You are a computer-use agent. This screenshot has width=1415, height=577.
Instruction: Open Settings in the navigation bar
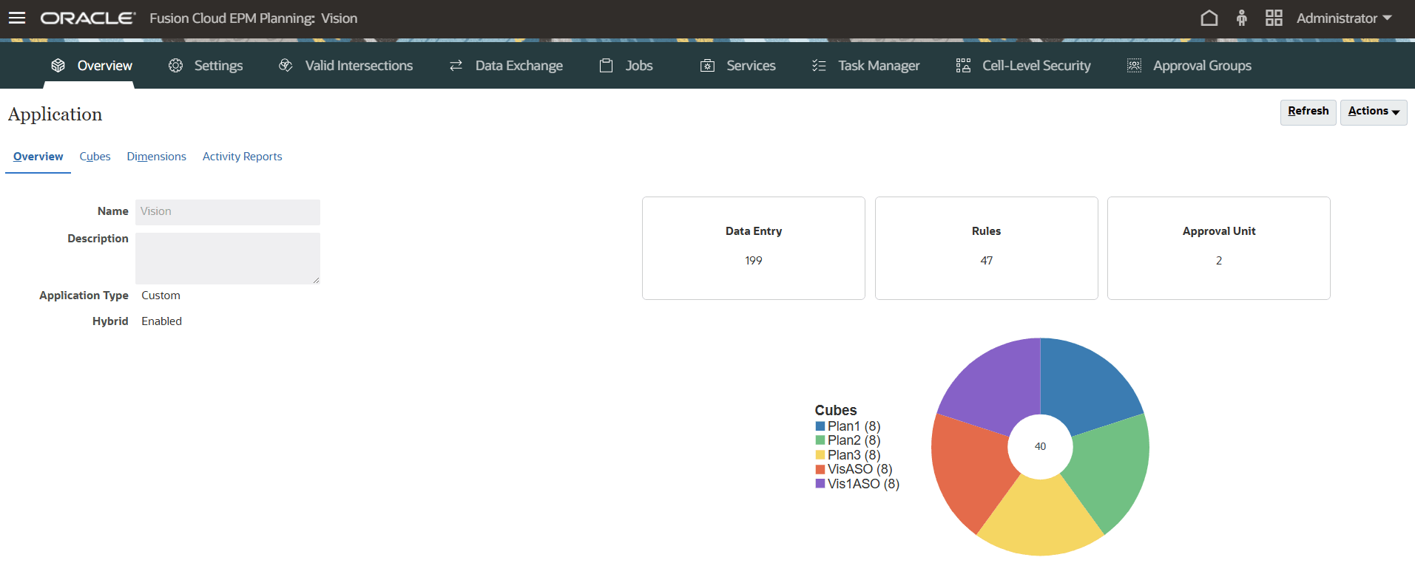pyautogui.click(x=218, y=66)
